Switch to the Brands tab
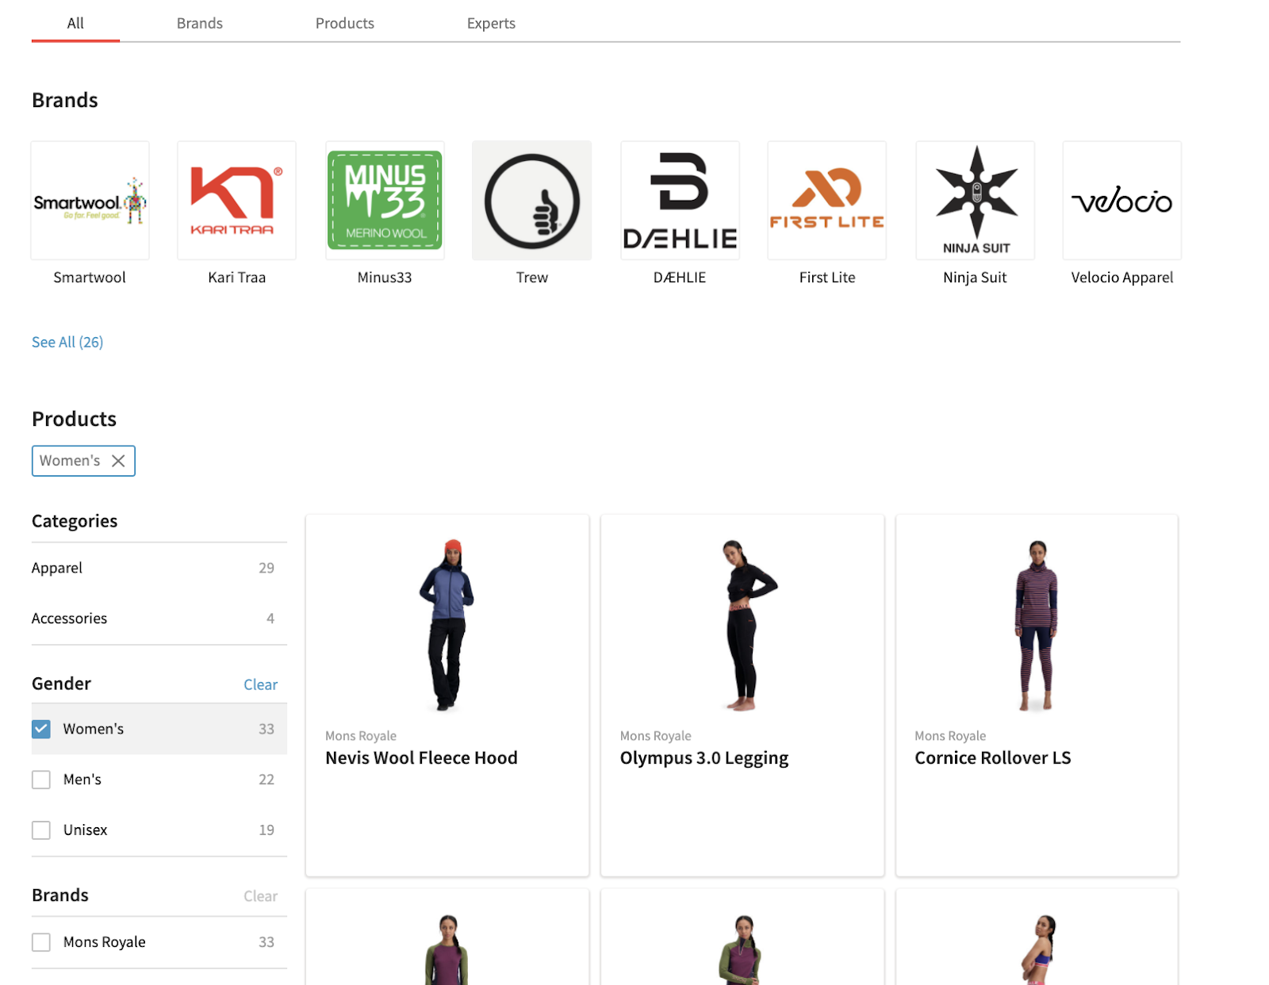1269x985 pixels. coord(200,23)
